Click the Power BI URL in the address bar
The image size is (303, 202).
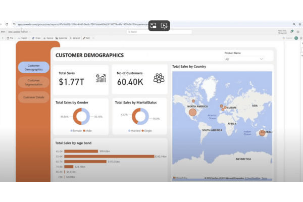(x=82, y=24)
